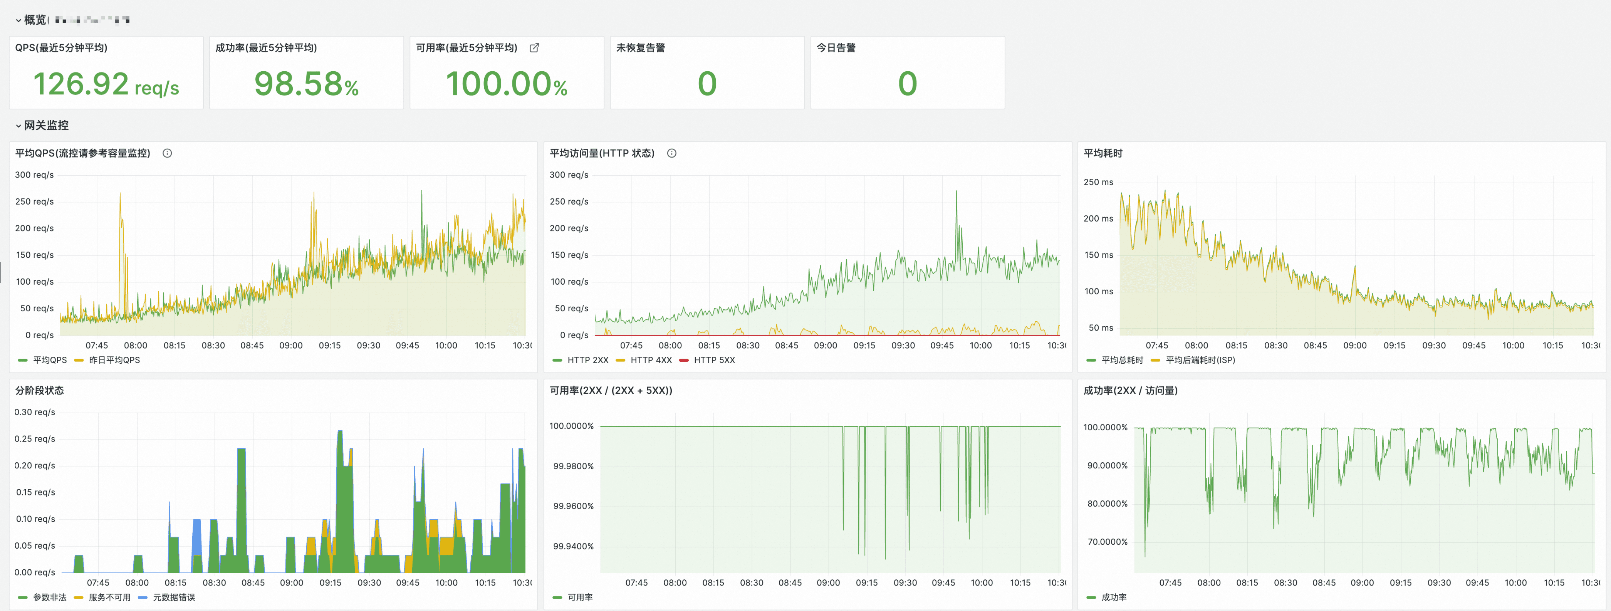Click 服务不可用 legend color swatch

coord(79,597)
